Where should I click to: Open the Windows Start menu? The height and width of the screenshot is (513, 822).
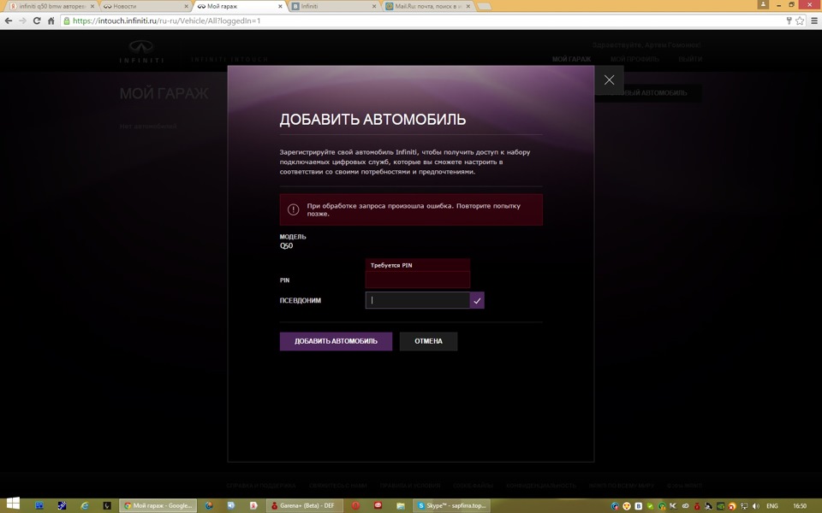pyautogui.click(x=13, y=504)
